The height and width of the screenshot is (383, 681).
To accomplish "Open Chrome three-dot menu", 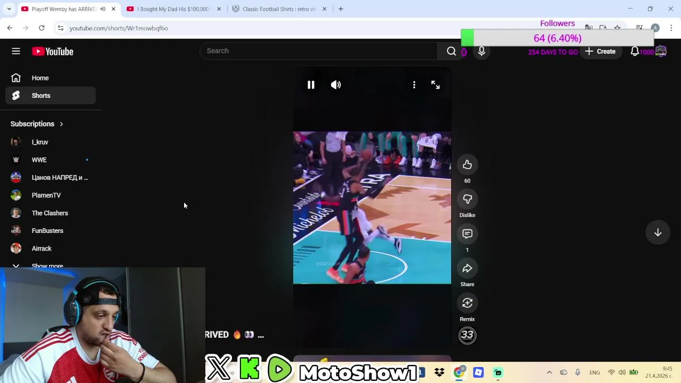I will pos(671,28).
